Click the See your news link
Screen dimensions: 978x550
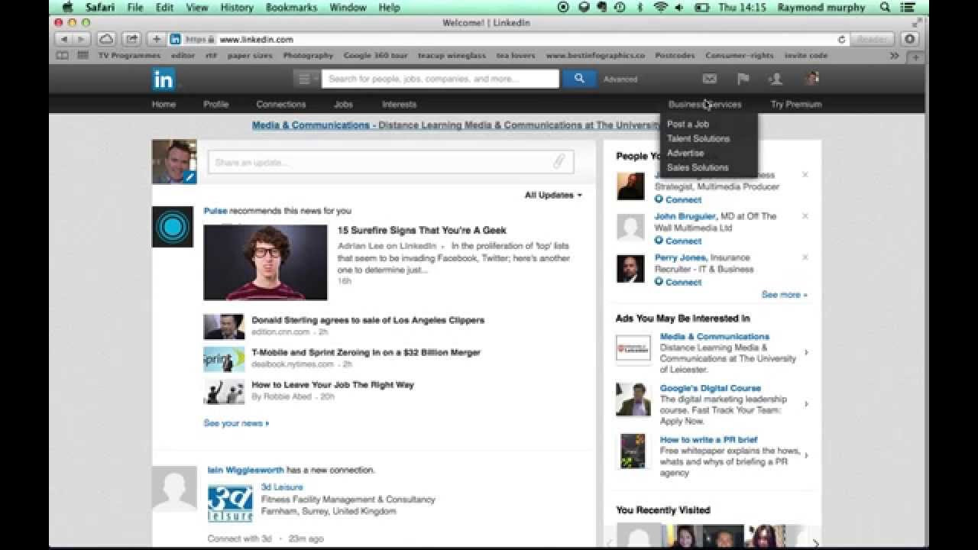tap(236, 422)
